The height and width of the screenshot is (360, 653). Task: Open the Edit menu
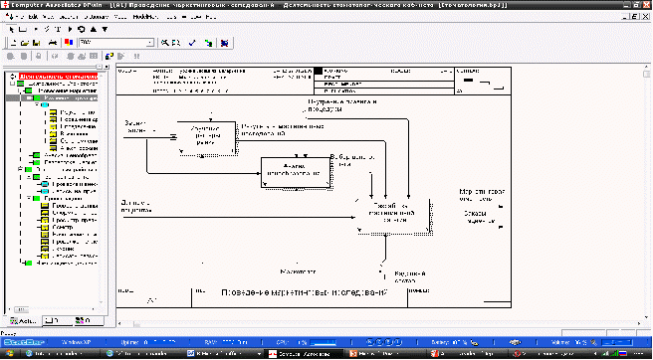(34, 17)
